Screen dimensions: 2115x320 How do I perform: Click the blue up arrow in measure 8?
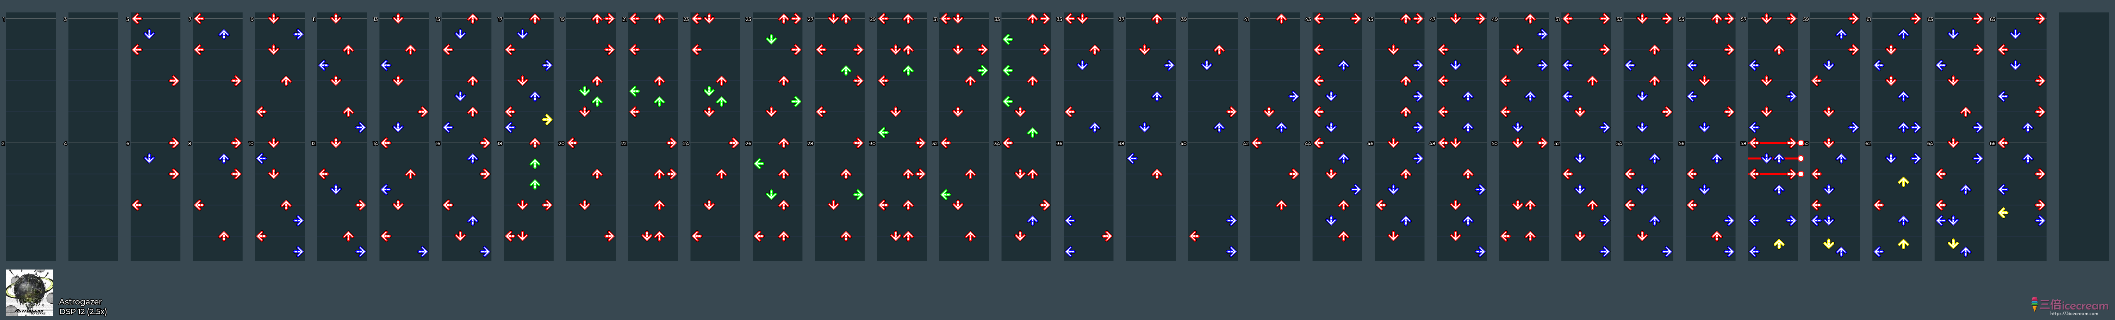[x=224, y=158]
